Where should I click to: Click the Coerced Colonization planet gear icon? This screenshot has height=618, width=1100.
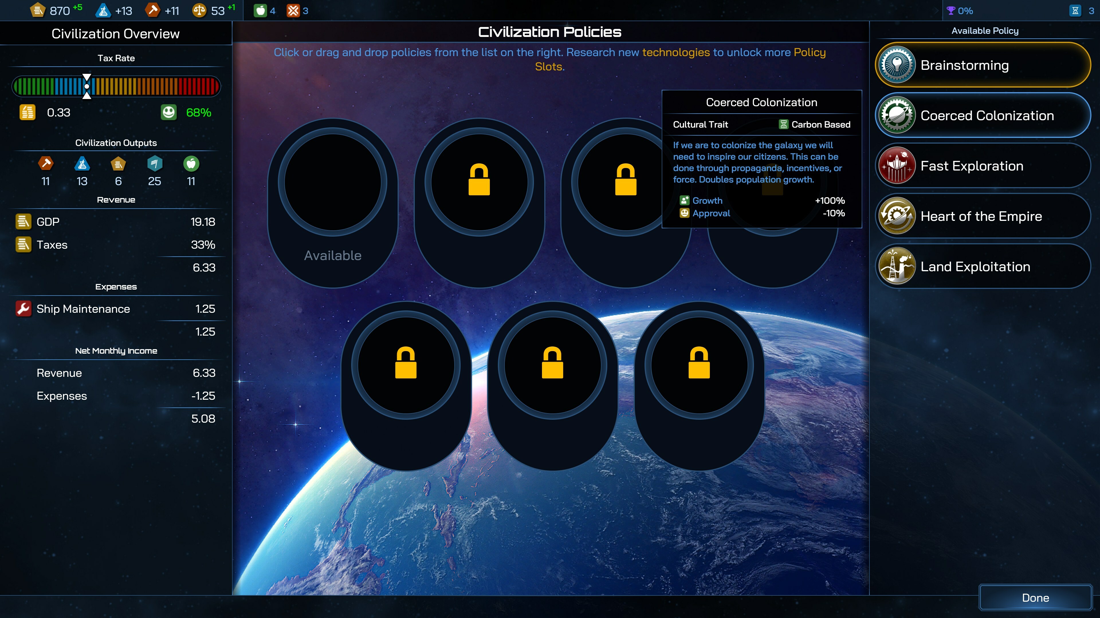tap(897, 115)
